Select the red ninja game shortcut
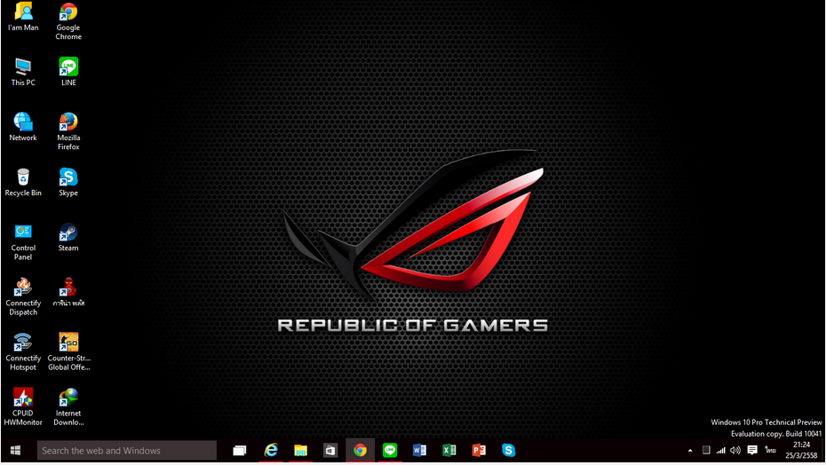Viewport: 826px width, 465px height. click(x=68, y=292)
